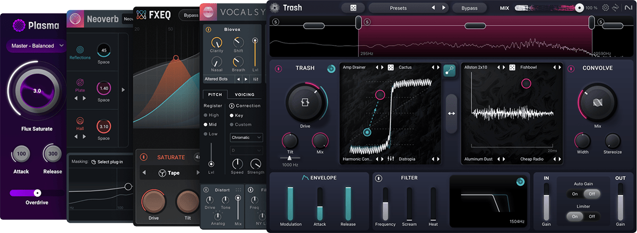Solo the leftmost band with S icon

coord(274,22)
